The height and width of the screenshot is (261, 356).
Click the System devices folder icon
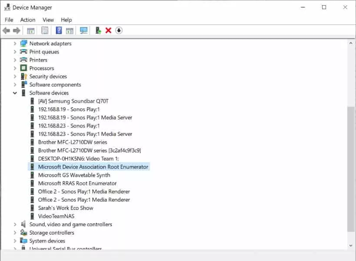tap(23, 241)
